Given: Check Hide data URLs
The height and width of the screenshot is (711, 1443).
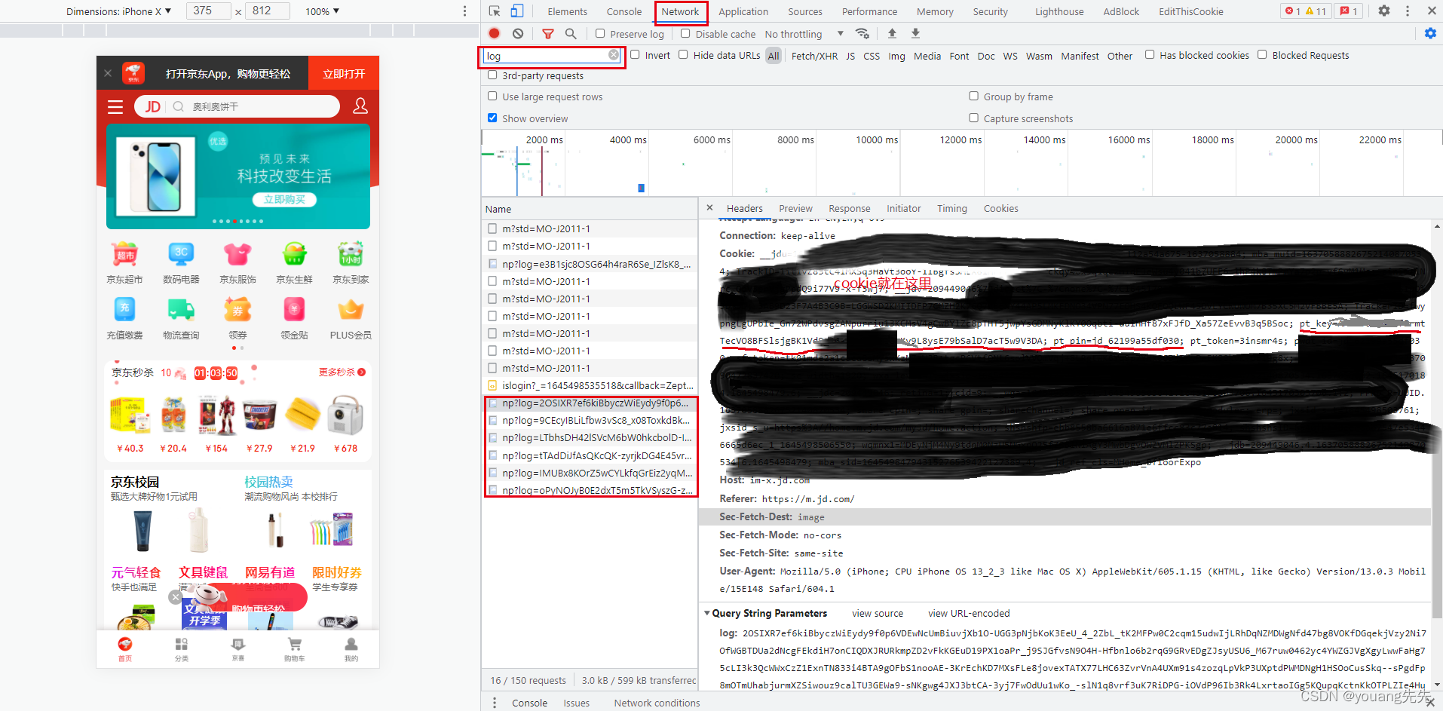Looking at the screenshot, I should pos(683,54).
